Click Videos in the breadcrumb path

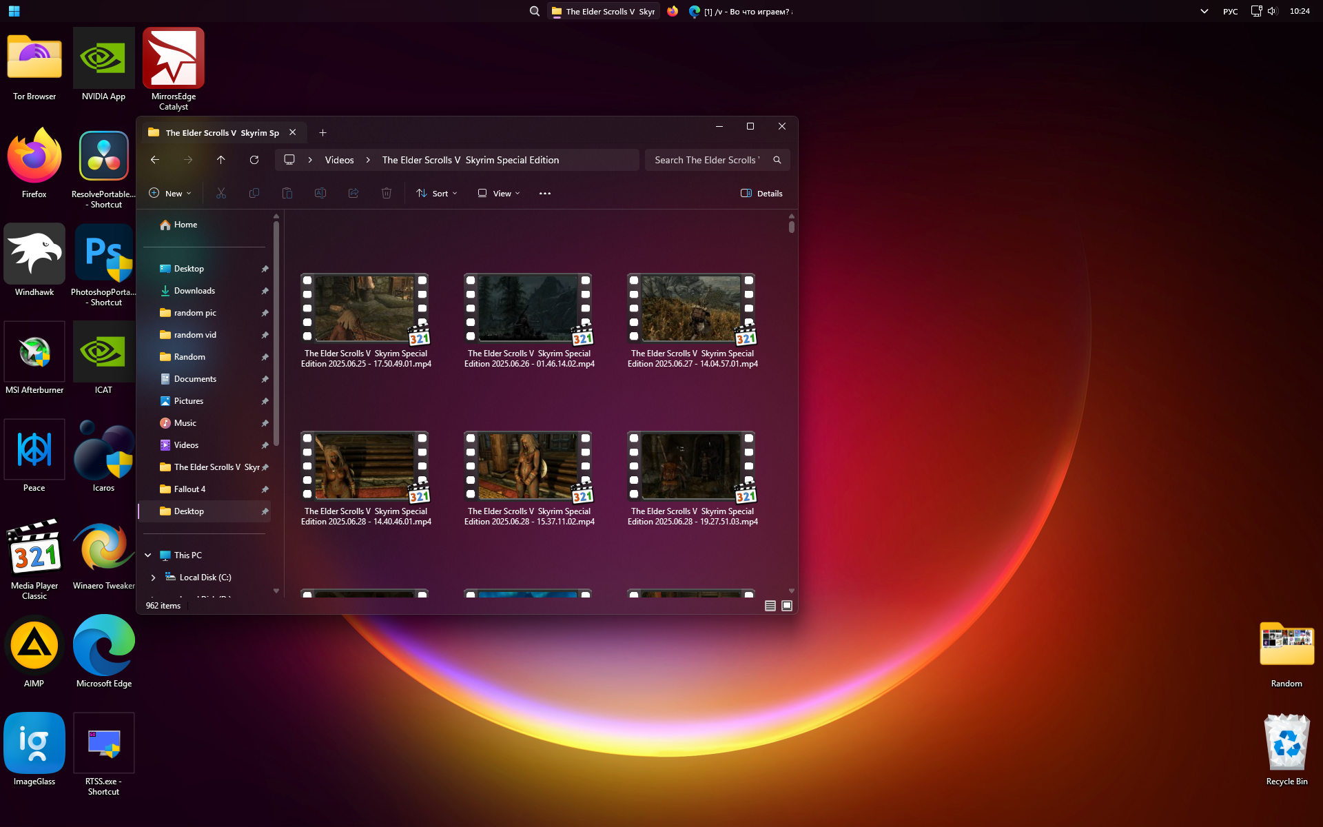(339, 160)
